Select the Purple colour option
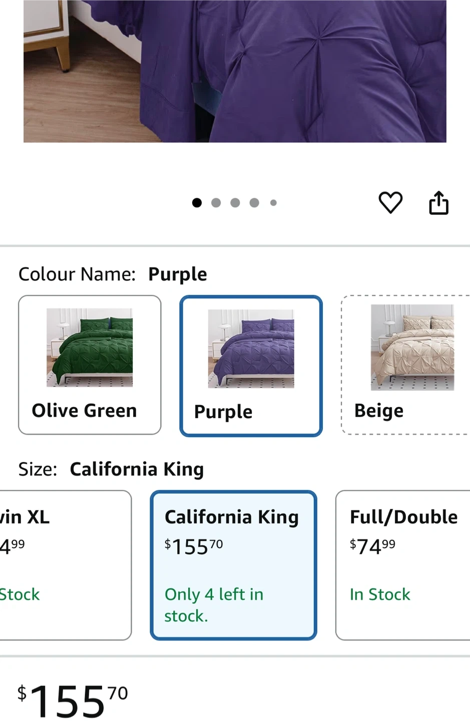This screenshot has height=721, width=470. [251, 366]
